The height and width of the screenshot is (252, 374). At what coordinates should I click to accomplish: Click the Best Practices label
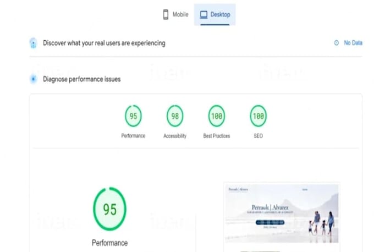click(217, 136)
